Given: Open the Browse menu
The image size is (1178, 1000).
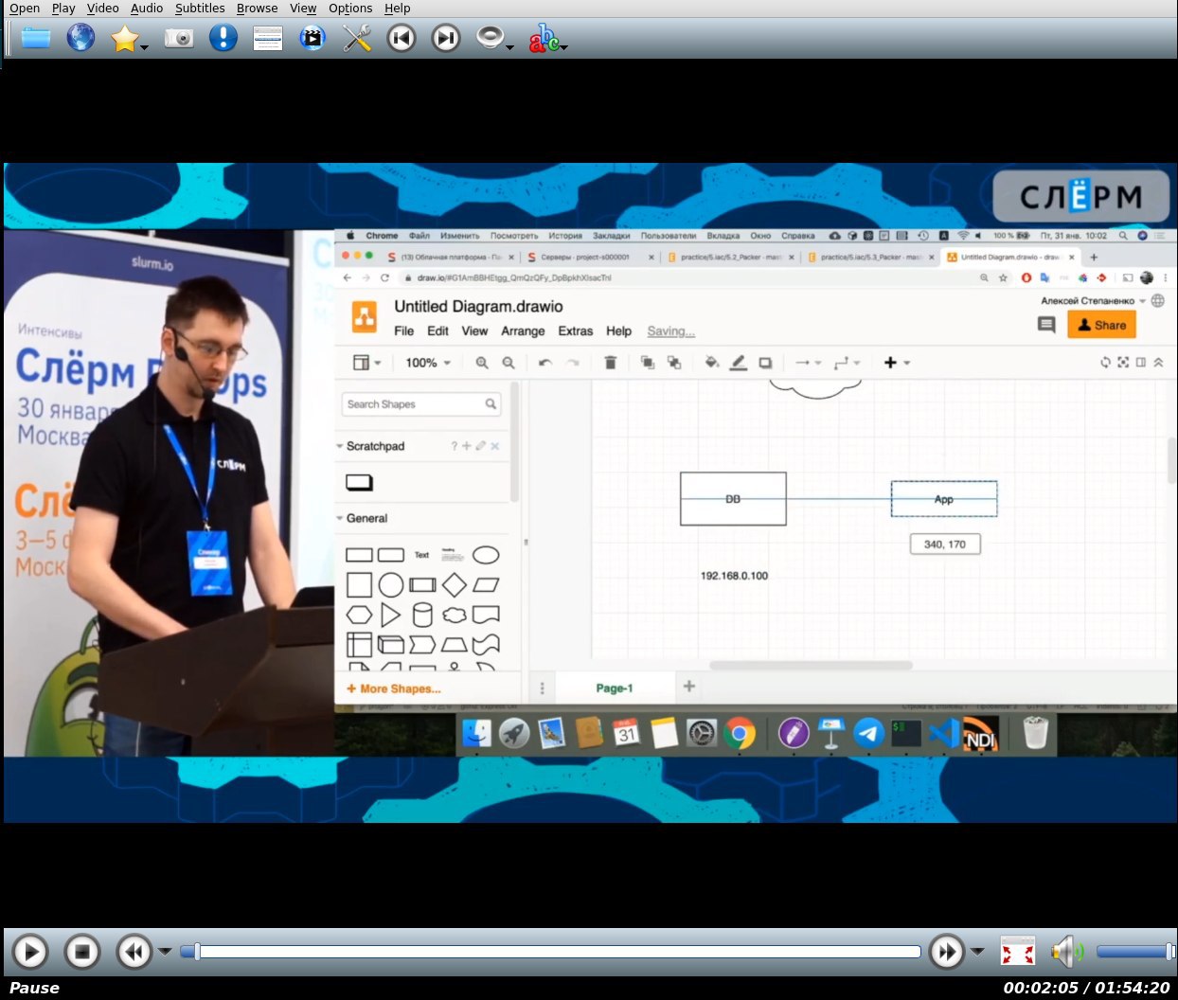Looking at the screenshot, I should pyautogui.click(x=257, y=8).
